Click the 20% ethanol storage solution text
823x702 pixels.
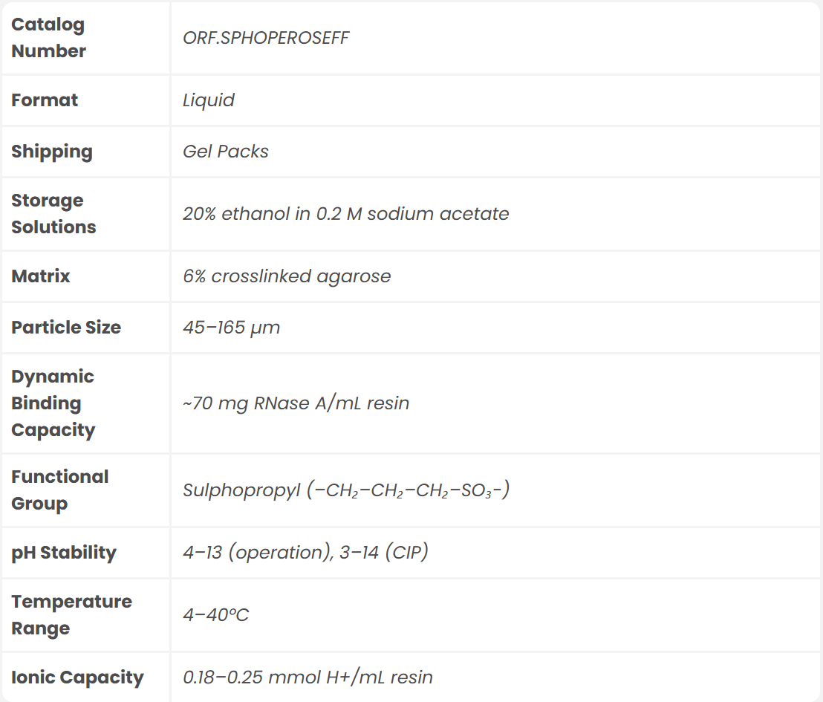pos(346,214)
